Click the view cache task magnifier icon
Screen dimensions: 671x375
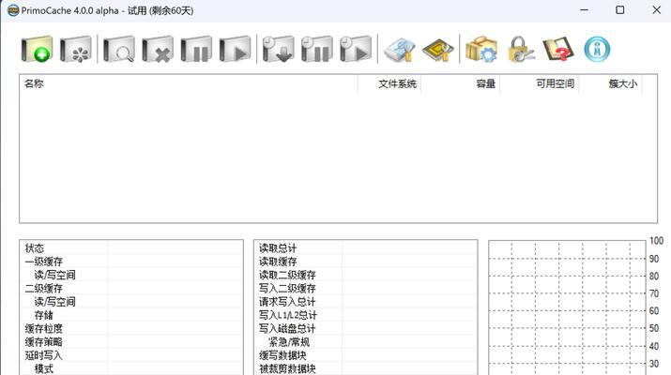(119, 49)
